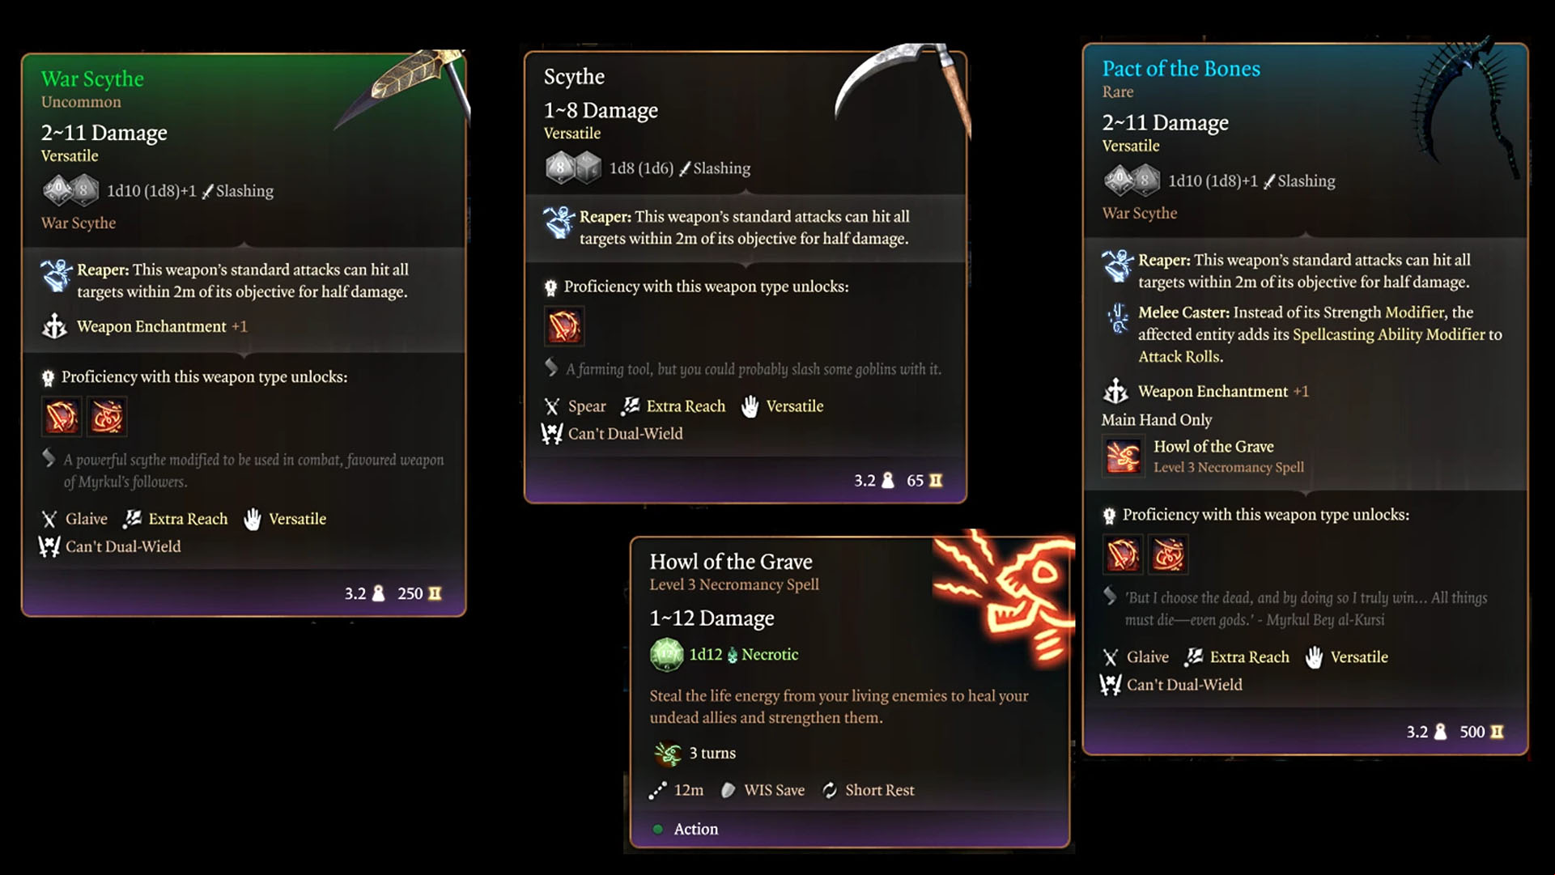Image resolution: width=1555 pixels, height=875 pixels.
Task: Select the second proficiency skill icon in War Scythe card
Action: point(107,417)
